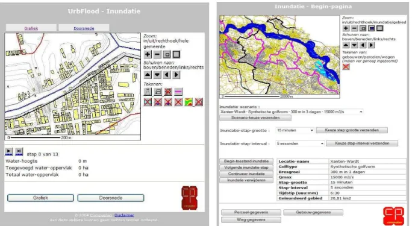
Task: Select the red crossed star draw tool
Action: [x=168, y=92]
